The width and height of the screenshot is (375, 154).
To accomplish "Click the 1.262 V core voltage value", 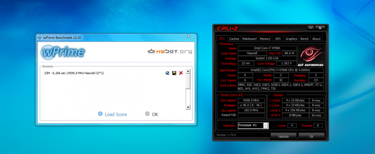I will tap(287, 63).
